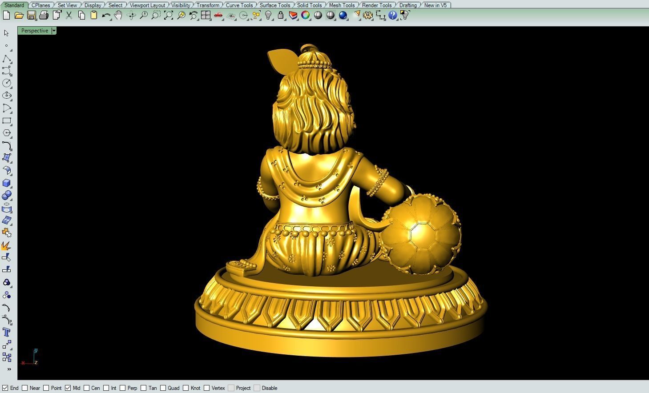The image size is (649, 393).
Task: Click the padlock Lock objects icon
Action: (x=280, y=16)
